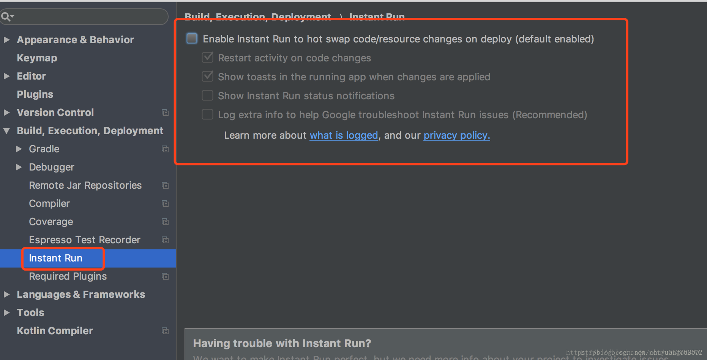
Task: Open Espresso Test Recorder settings
Action: tap(85, 240)
